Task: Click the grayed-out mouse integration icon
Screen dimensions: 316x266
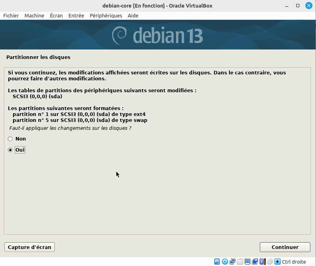Action: point(270,262)
